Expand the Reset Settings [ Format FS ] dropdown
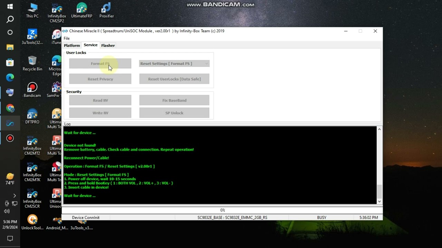442x248 pixels. [174, 63]
